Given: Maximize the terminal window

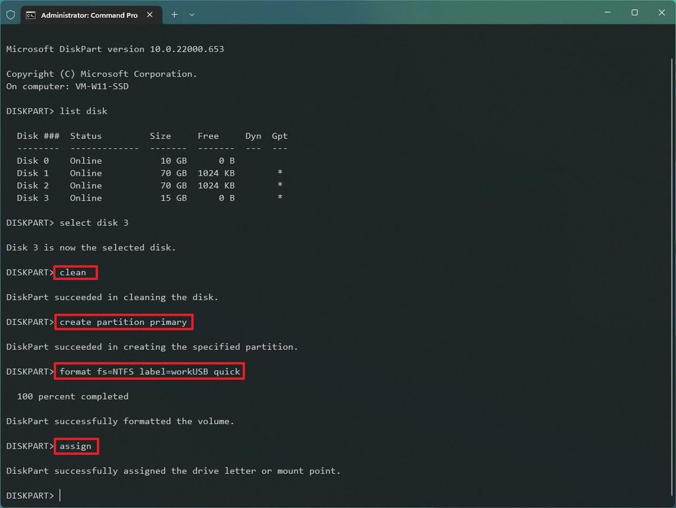Looking at the screenshot, I should click(634, 13).
